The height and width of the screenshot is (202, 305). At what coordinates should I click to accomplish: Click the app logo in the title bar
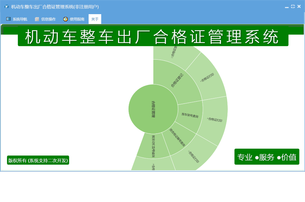pyautogui.click(x=7, y=7)
